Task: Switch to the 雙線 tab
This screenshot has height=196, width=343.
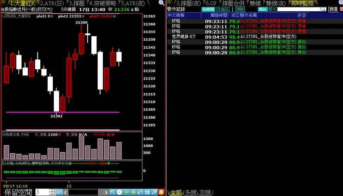Action: [x=255, y=3]
